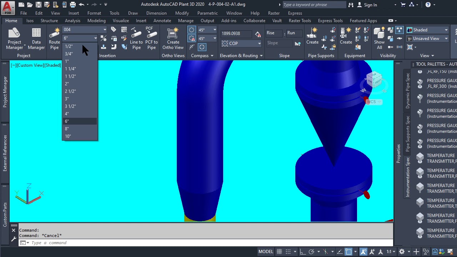Expand the Elevation & Routing panel
The image size is (457, 257).
[241, 56]
